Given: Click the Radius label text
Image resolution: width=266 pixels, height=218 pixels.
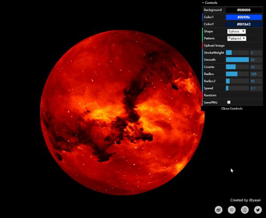Looking at the screenshot, I should (x=209, y=74).
